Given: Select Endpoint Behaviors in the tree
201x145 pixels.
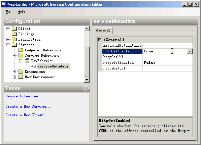Looking at the screenshot, I should click(x=43, y=50).
